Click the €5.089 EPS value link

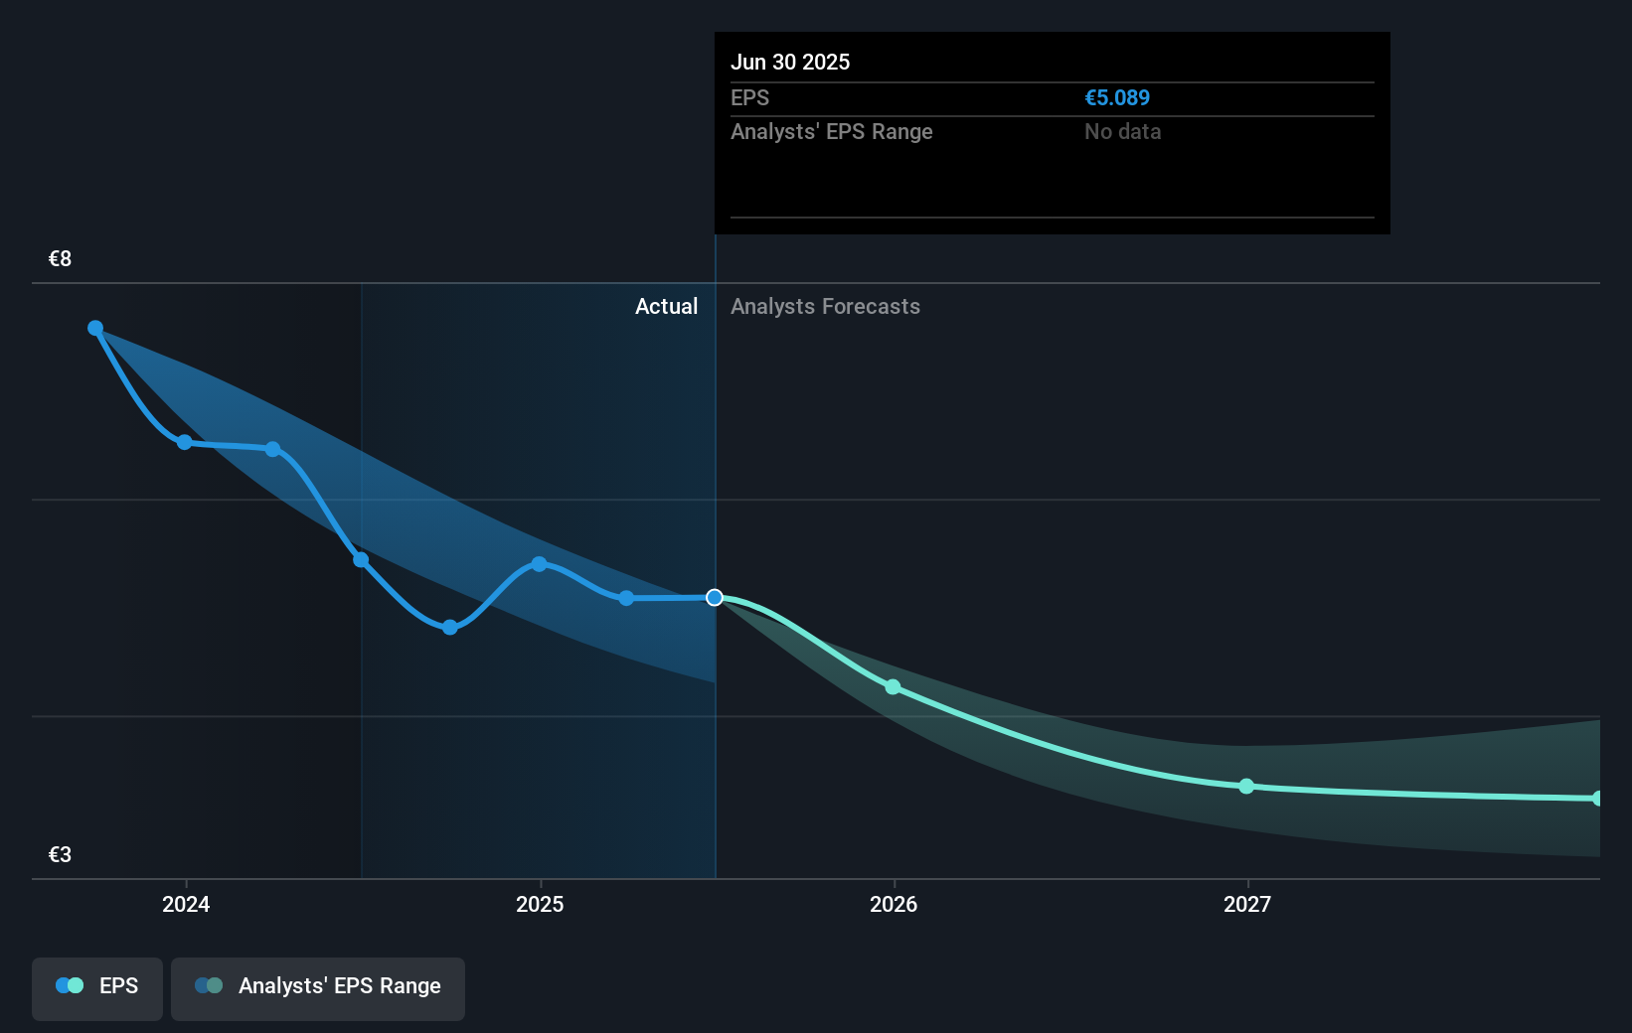(x=1117, y=97)
